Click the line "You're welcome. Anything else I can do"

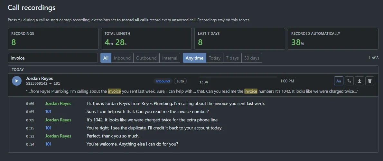(132, 144)
